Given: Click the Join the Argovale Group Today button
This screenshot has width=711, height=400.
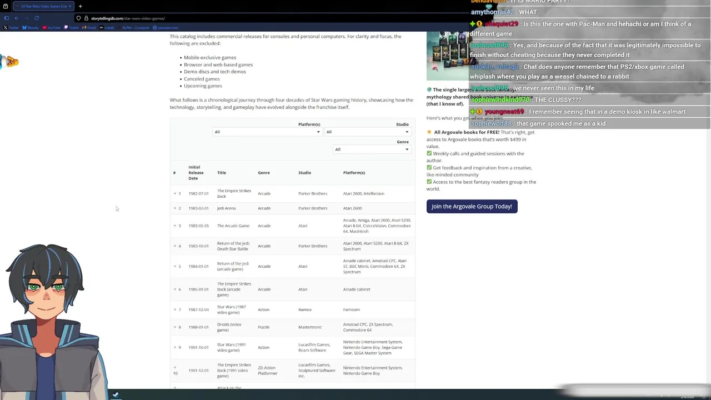Looking at the screenshot, I should (472, 207).
